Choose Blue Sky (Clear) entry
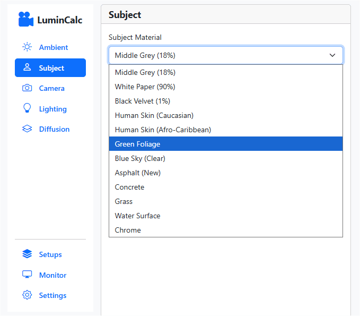The width and height of the screenshot is (360, 316). [226, 158]
